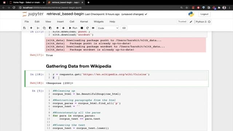233x131 pixels.
Task: Open the Cell menu
Action: coord(72,22)
